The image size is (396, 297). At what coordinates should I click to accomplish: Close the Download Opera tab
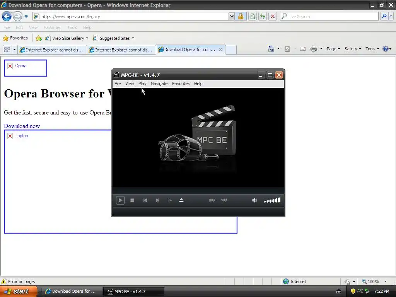(220, 49)
